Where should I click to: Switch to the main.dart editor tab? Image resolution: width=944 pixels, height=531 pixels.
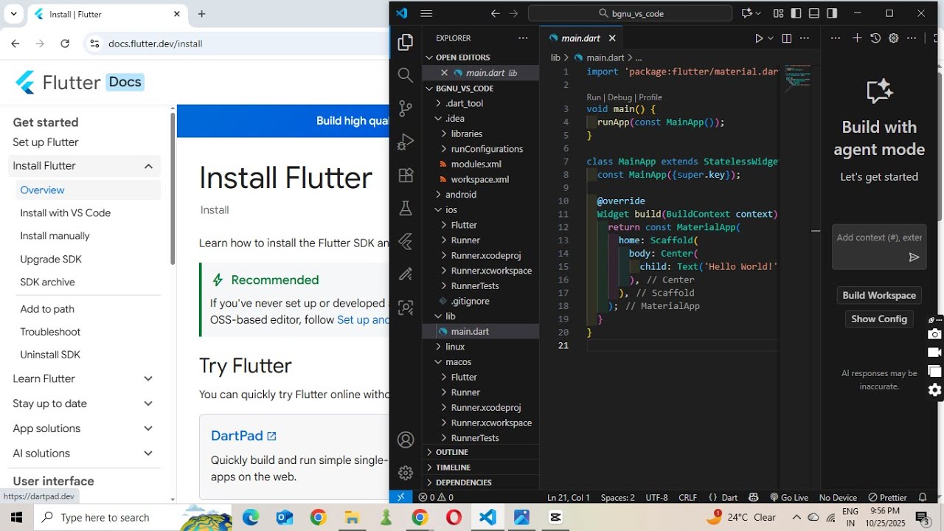coord(580,38)
